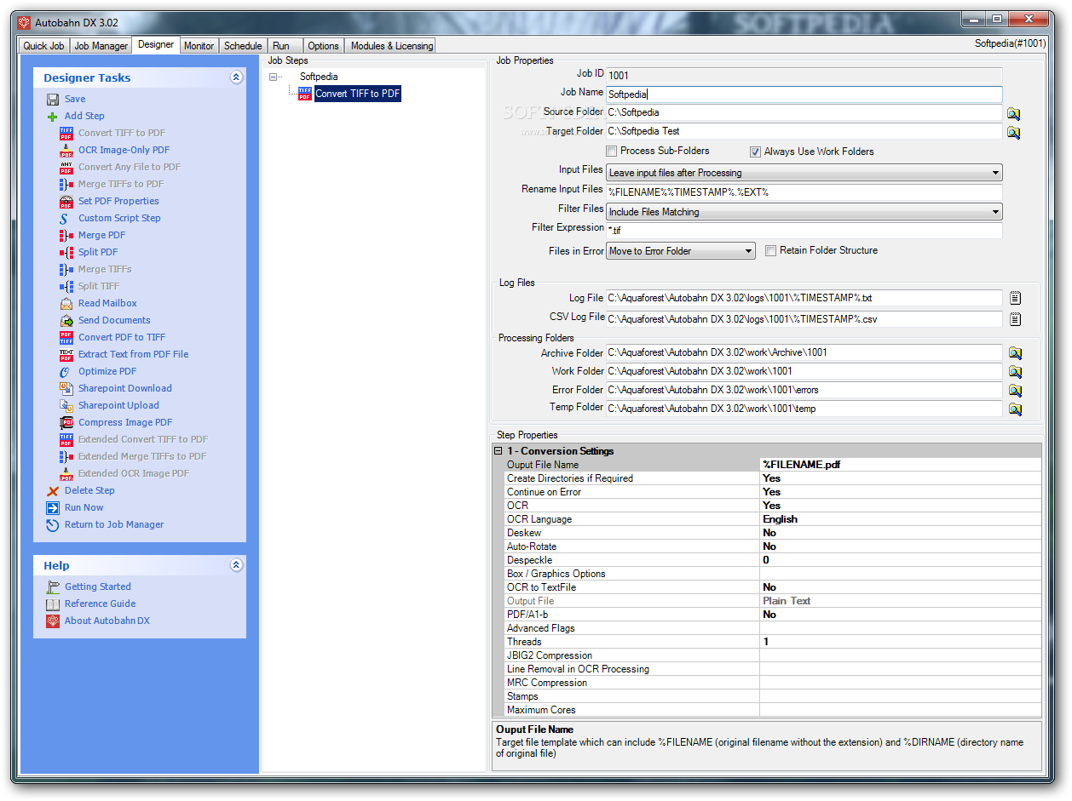Viewport: 1072px width, 801px height.
Task: Open the Job Manager tab
Action: coord(101,46)
